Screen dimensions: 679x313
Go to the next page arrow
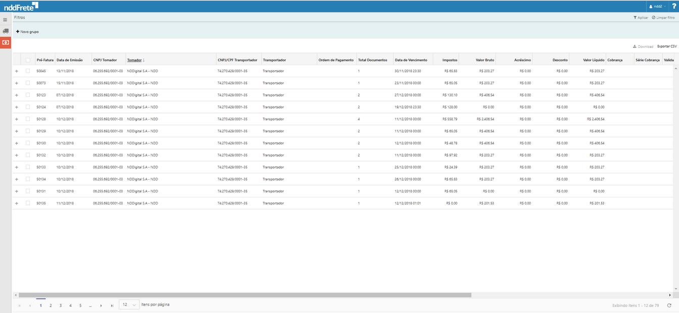point(101,305)
